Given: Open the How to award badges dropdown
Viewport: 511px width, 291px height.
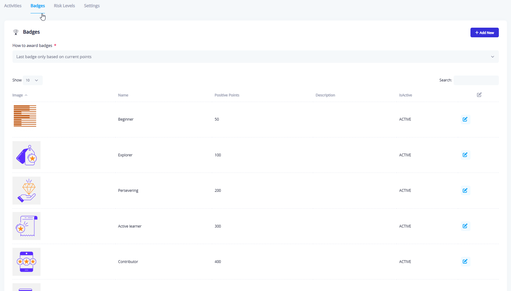Looking at the screenshot, I should pos(255,57).
